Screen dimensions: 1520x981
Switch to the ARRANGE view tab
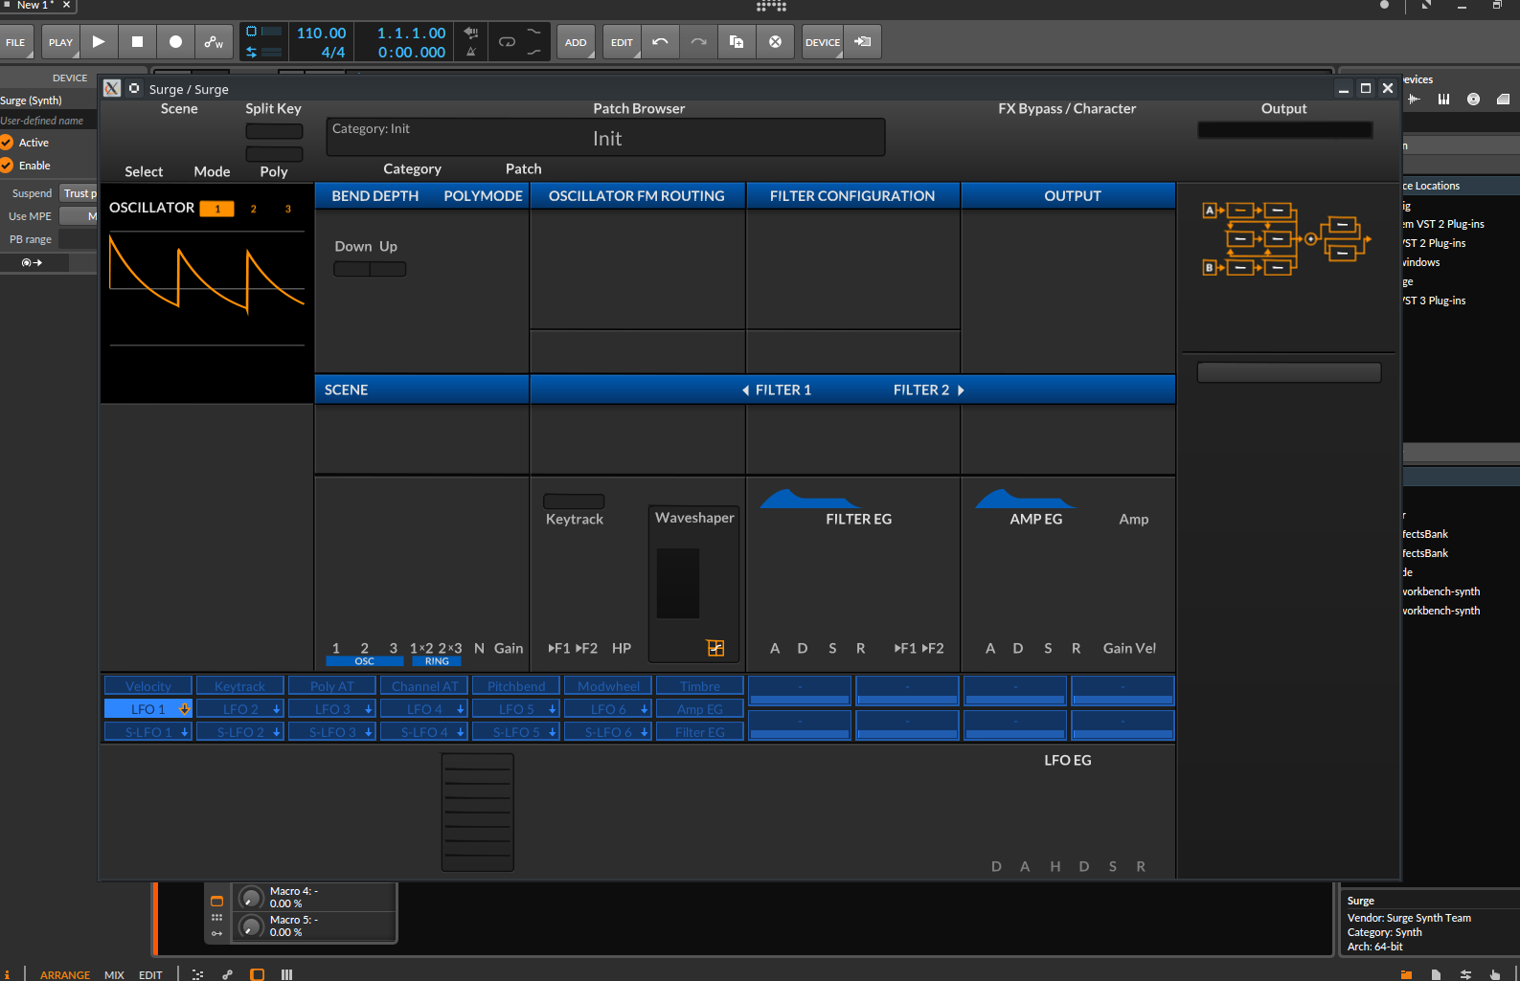click(65, 974)
